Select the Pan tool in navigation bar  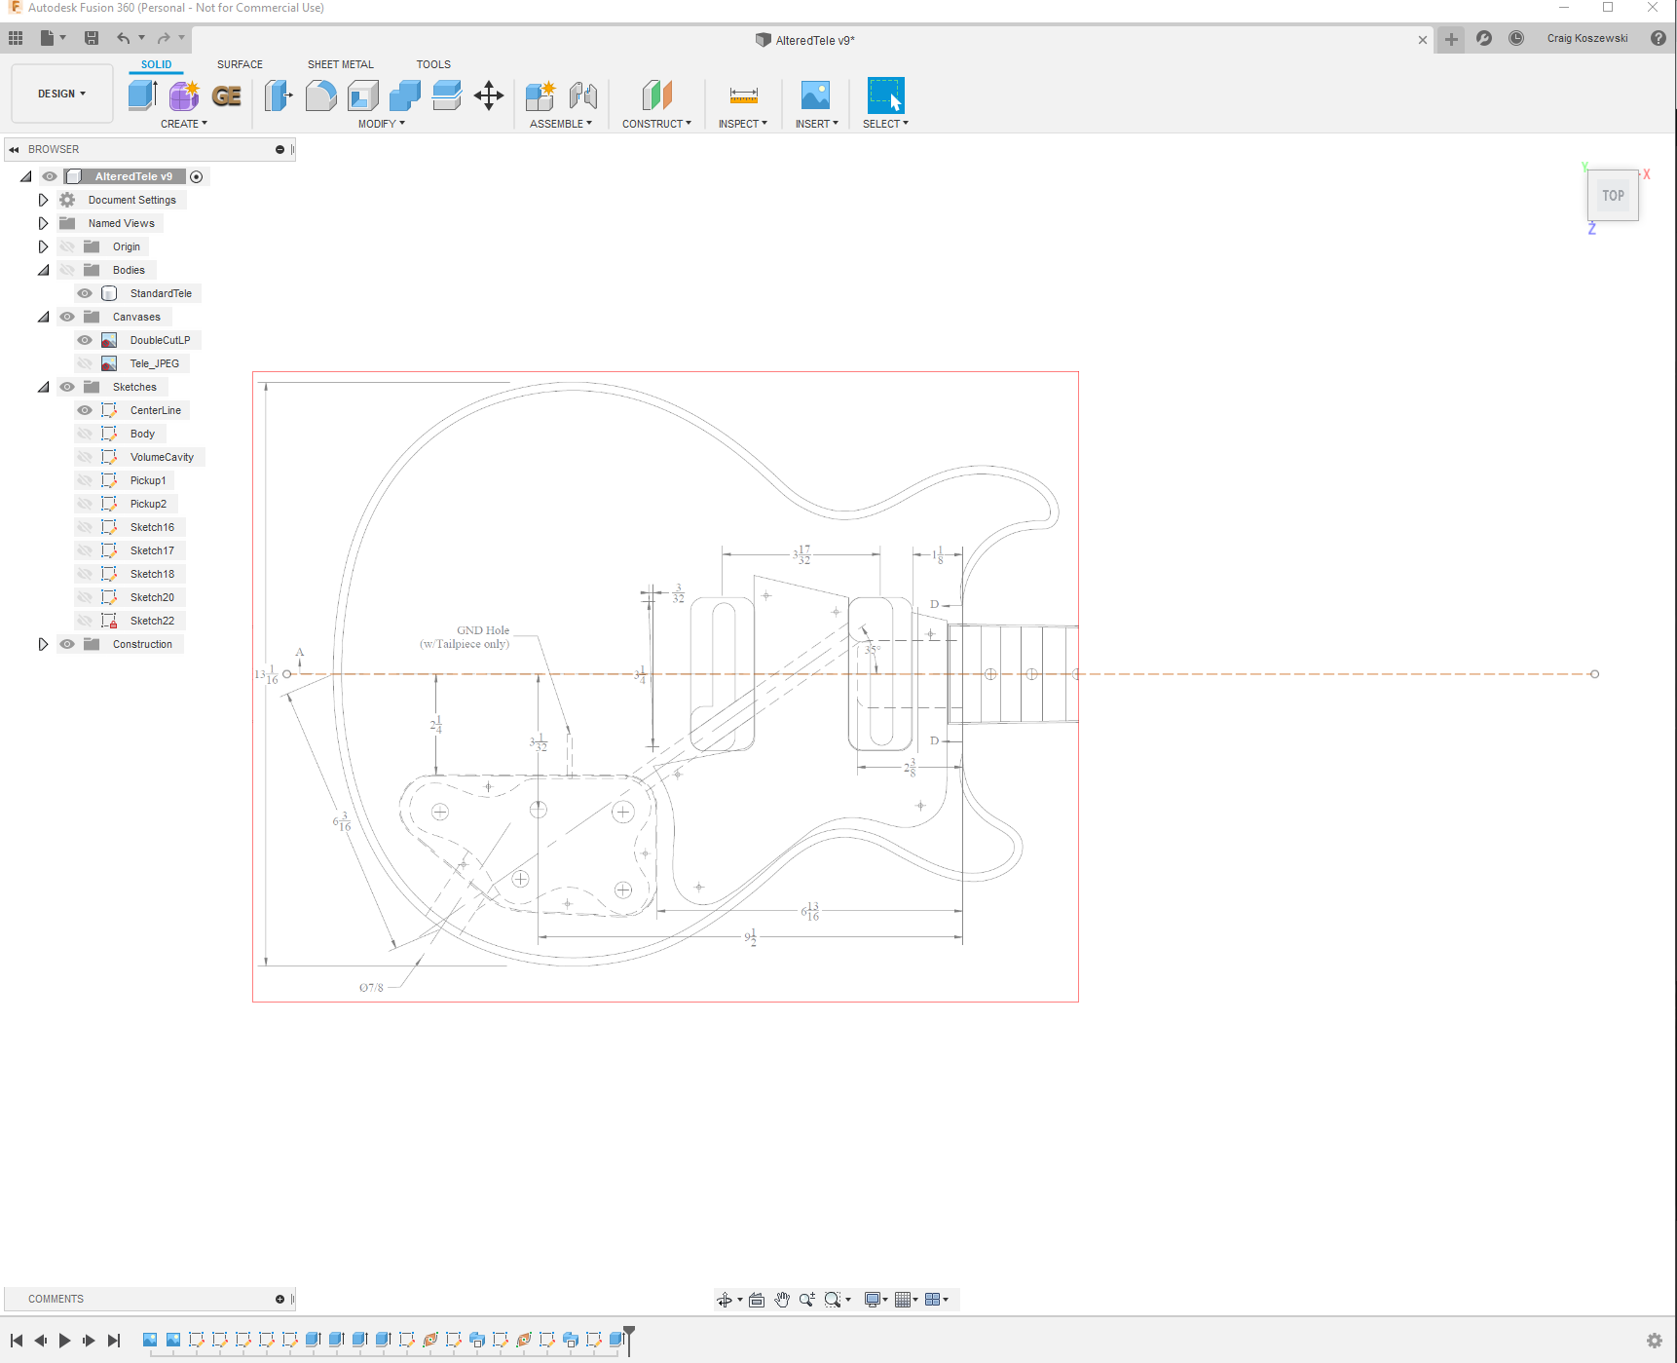click(782, 1299)
